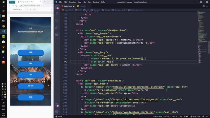Click the Live Server Port 5500 indicator
The image size is (210, 118).
(196, 117)
